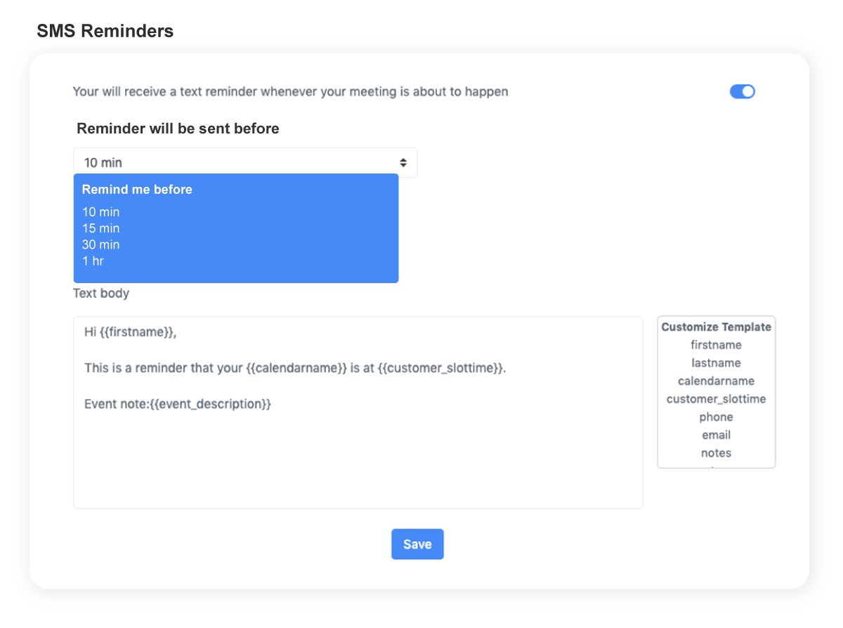
Task: Pick 1 hr from reminder options
Action: pyautogui.click(x=92, y=261)
